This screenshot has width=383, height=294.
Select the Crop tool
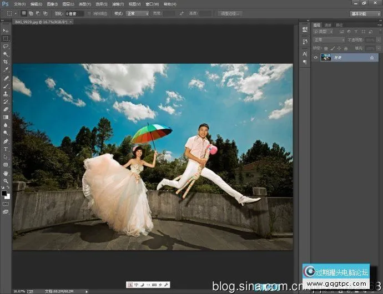(6, 62)
